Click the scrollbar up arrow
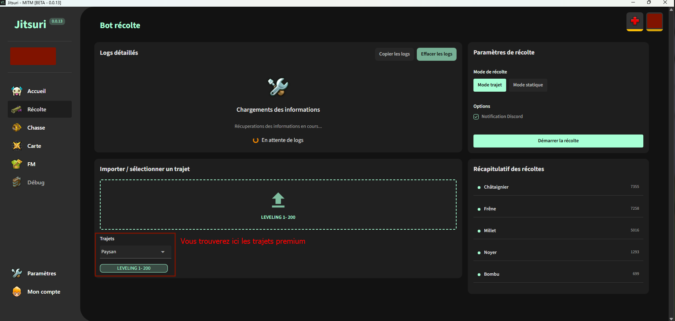This screenshot has height=321, width=675. coord(671,9)
